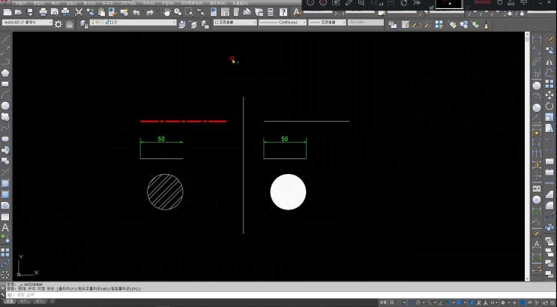Screen dimensions: 557x307
Task: Click the command line input field
Action: coord(112,295)
